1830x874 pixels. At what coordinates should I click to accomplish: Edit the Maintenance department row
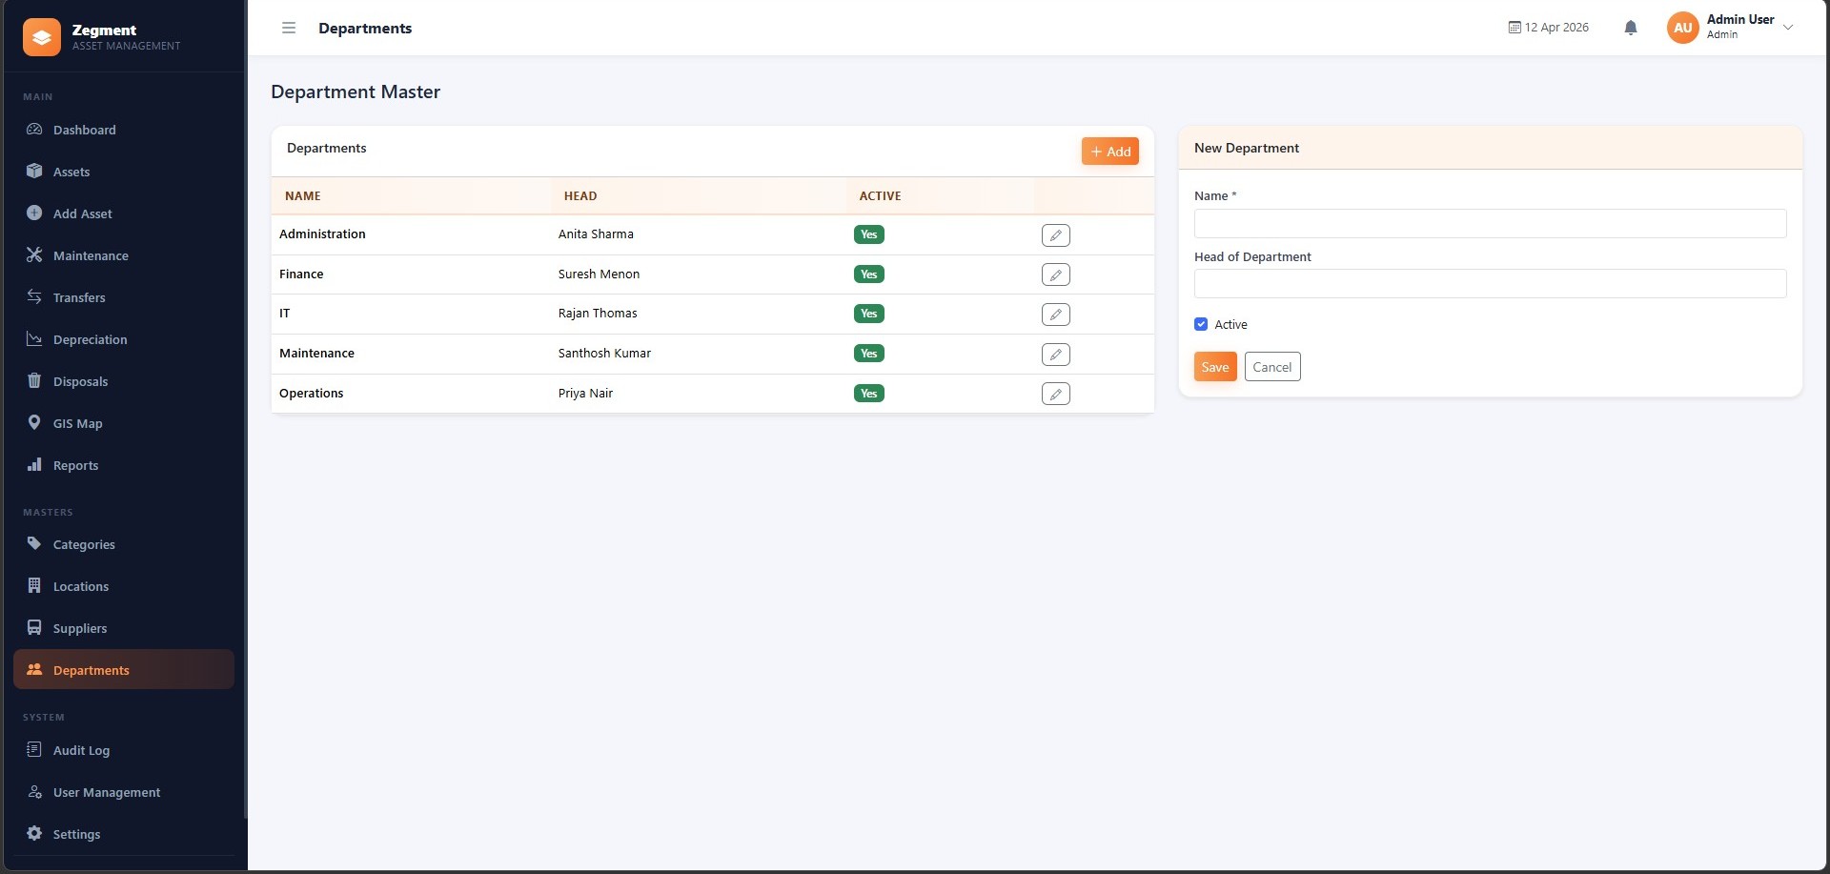click(x=1055, y=355)
